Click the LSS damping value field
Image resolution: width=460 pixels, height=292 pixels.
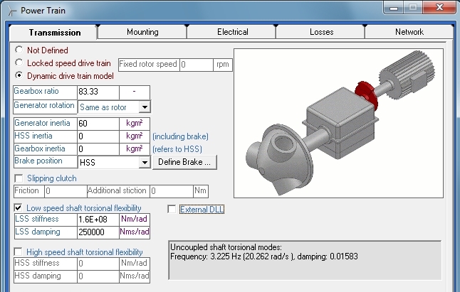pos(98,232)
